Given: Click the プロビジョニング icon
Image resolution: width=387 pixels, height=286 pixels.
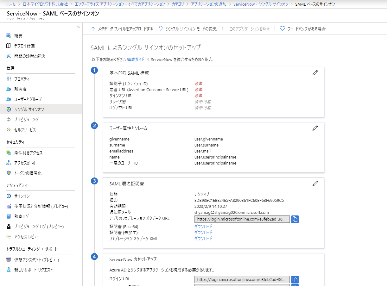Looking at the screenshot, I should (x=9, y=120).
